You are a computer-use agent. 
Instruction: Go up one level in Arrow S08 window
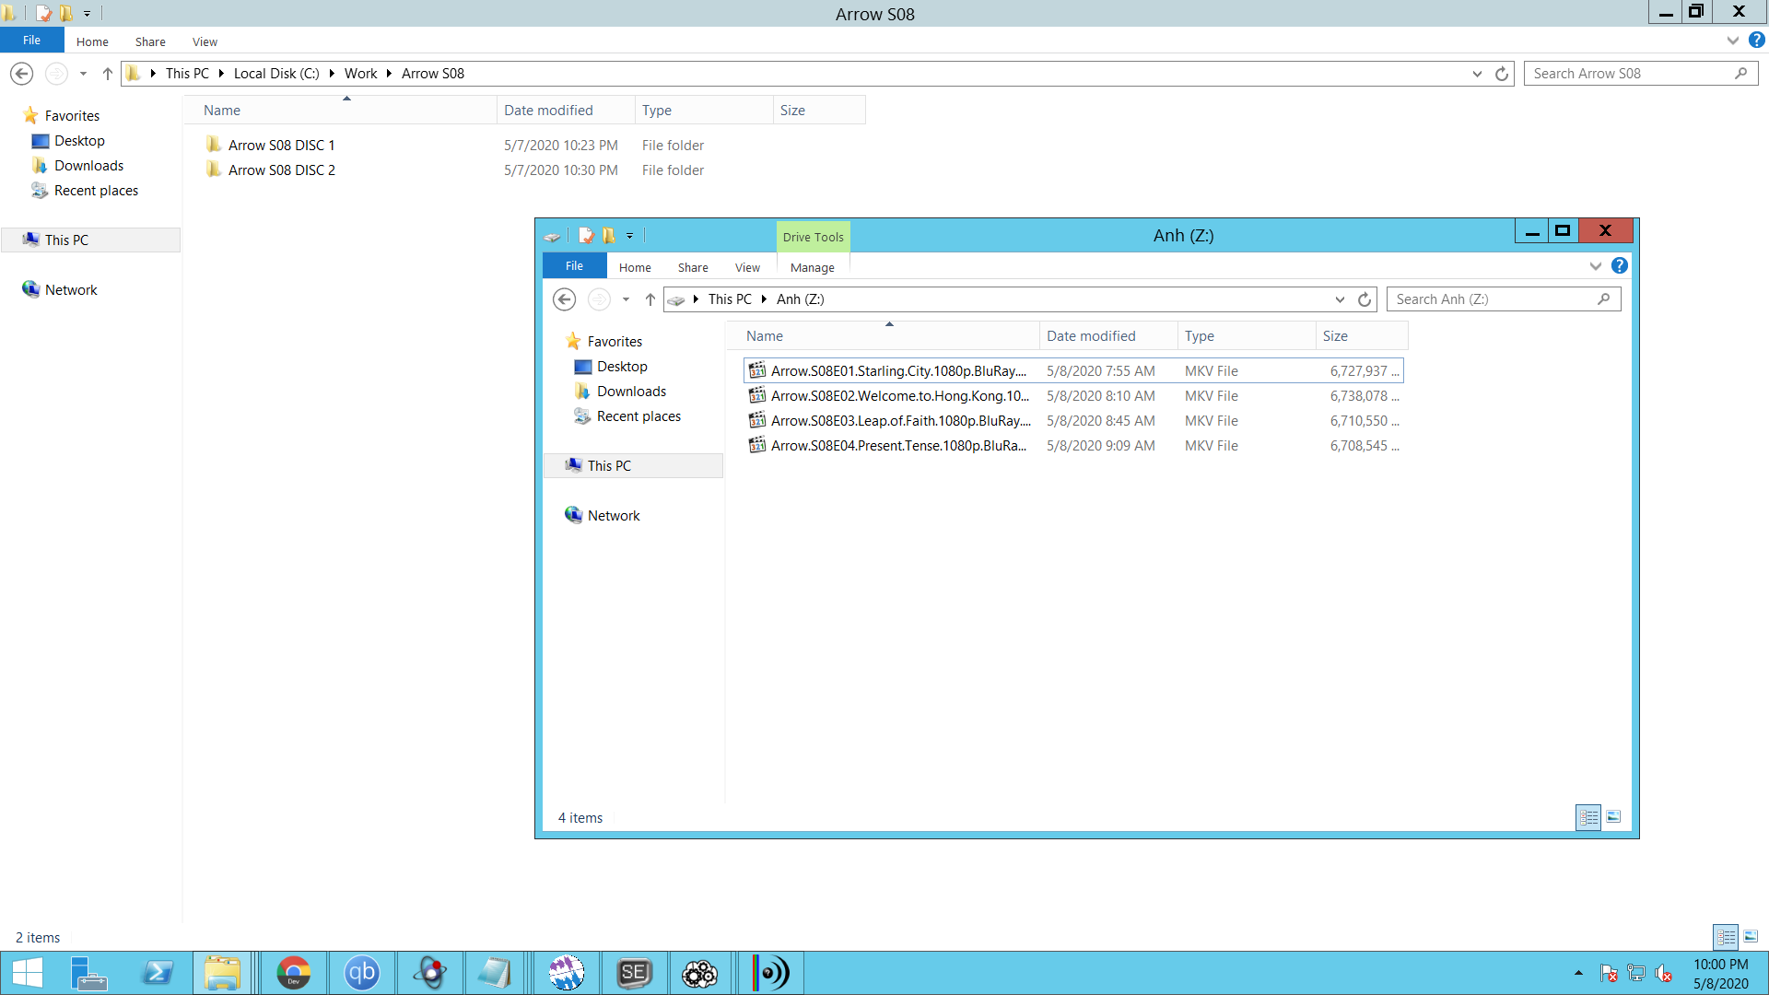[x=108, y=74]
